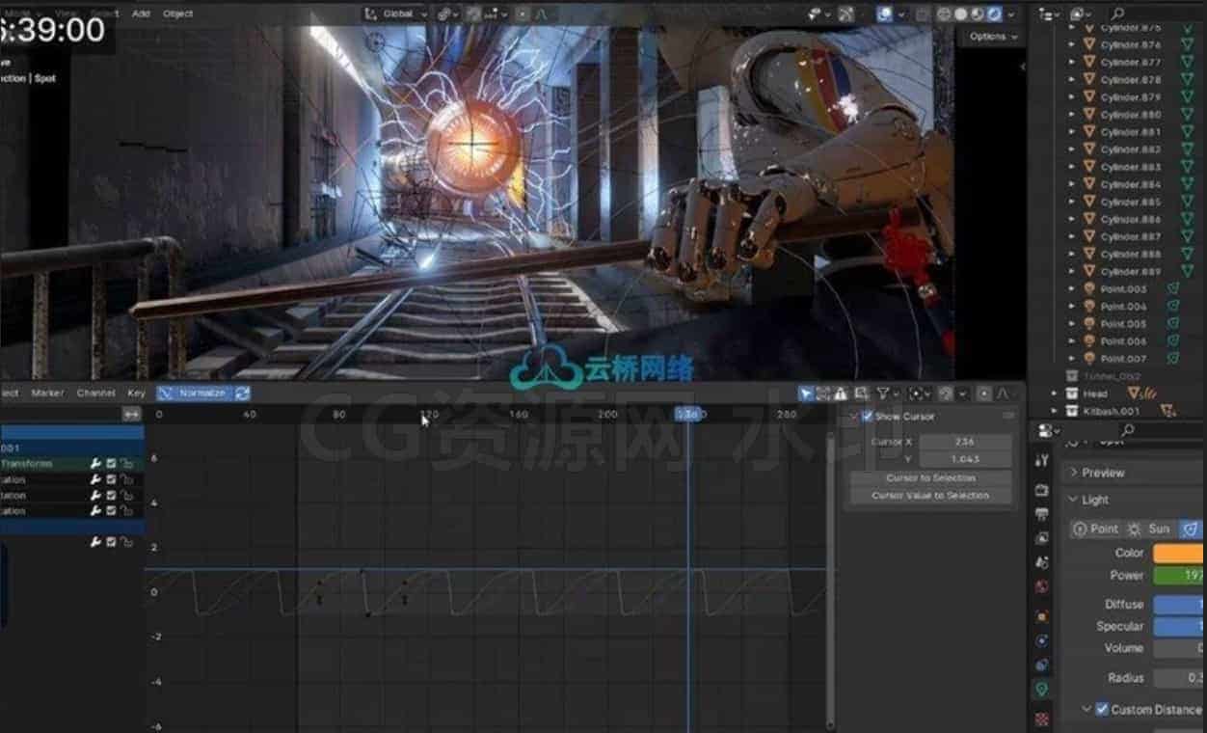Switch to material preview shading

click(977, 14)
